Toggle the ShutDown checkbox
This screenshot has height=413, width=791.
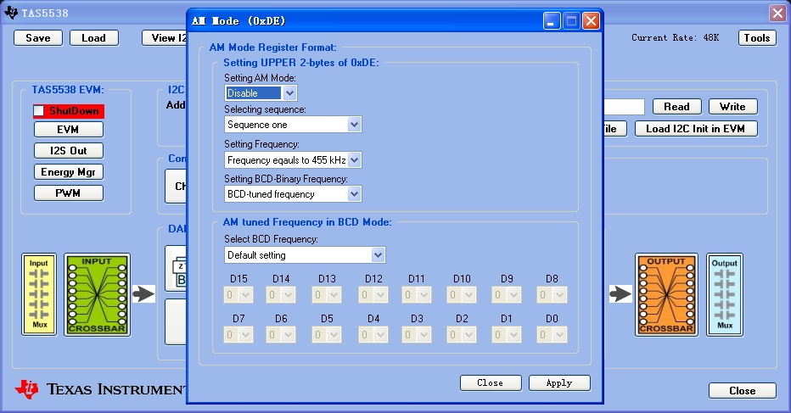click(39, 110)
